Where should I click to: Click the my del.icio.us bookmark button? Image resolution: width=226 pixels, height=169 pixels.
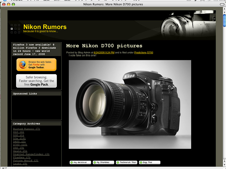[80, 163]
